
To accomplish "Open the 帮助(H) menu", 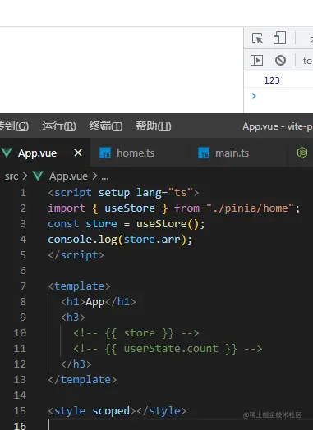I will click(153, 126).
